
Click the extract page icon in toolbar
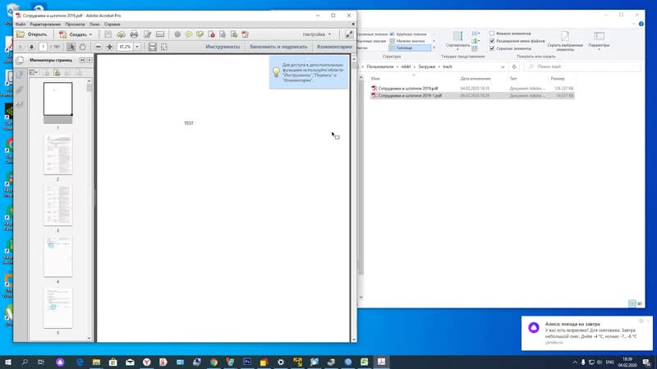pos(223,34)
